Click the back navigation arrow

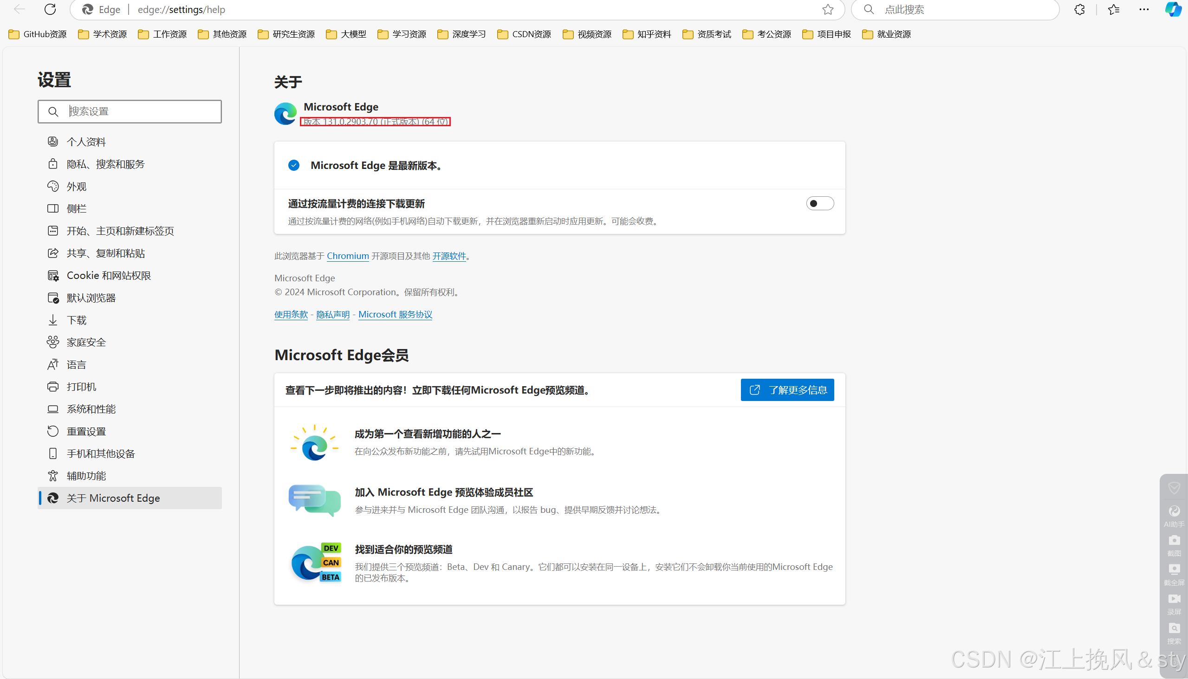pos(19,9)
